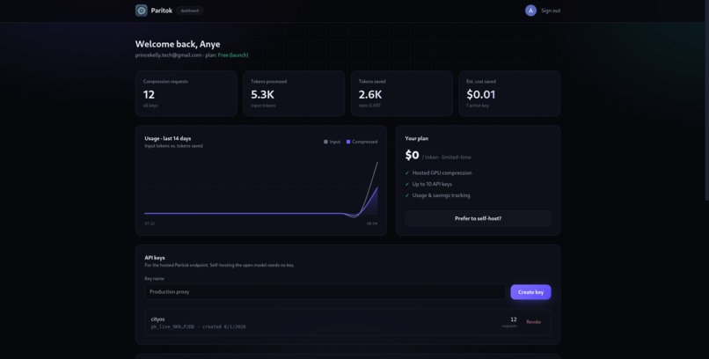Click the dashboard badge next to Paritok
The width and height of the screenshot is (709, 359).
point(190,11)
